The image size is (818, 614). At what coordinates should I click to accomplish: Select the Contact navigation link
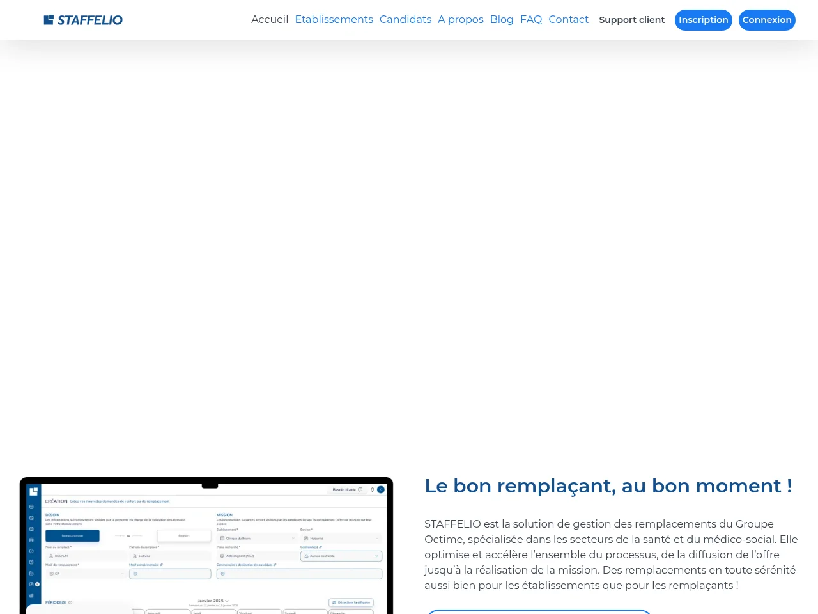568,20
